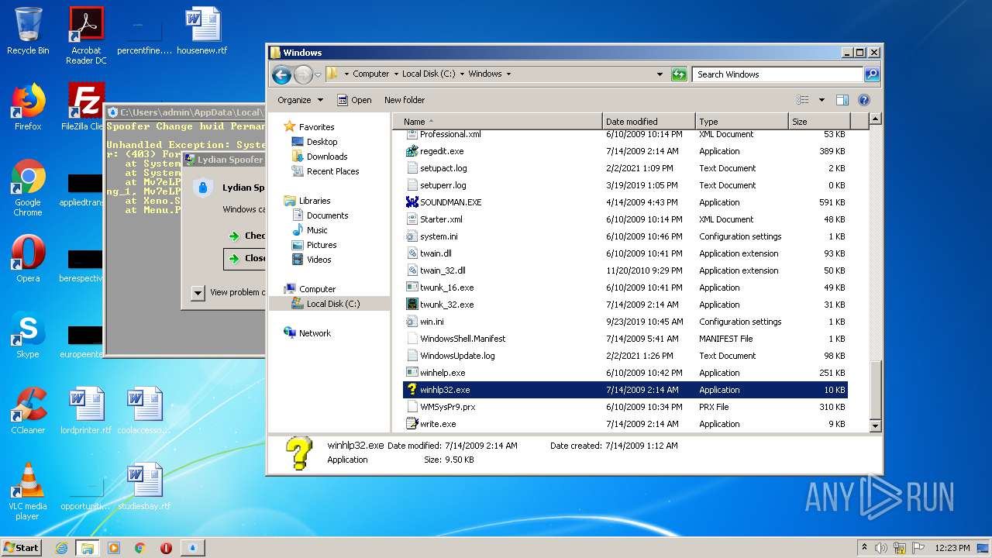
Task: Click Opera icon in taskbar
Action: click(166, 548)
